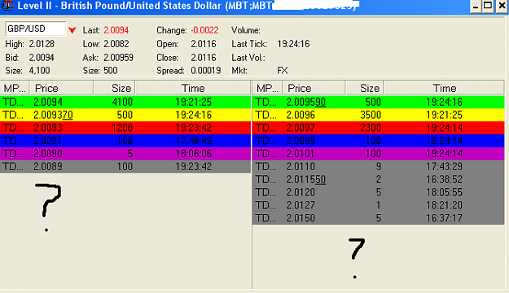Click the bid size cell 108
The image size is (509, 293).
click(125, 141)
